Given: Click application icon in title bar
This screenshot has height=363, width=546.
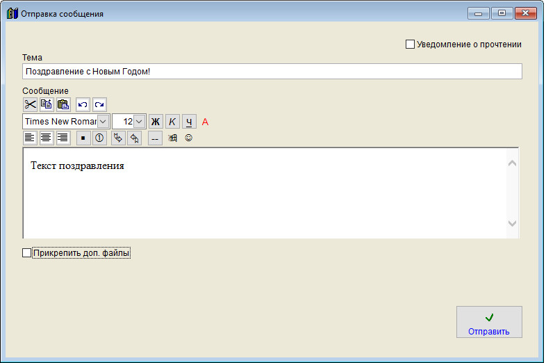Looking at the screenshot, I should click(13, 14).
